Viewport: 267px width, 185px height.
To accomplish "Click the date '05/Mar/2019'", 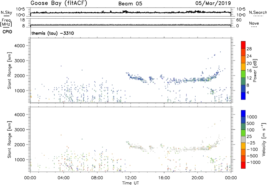I will coord(213,3).
